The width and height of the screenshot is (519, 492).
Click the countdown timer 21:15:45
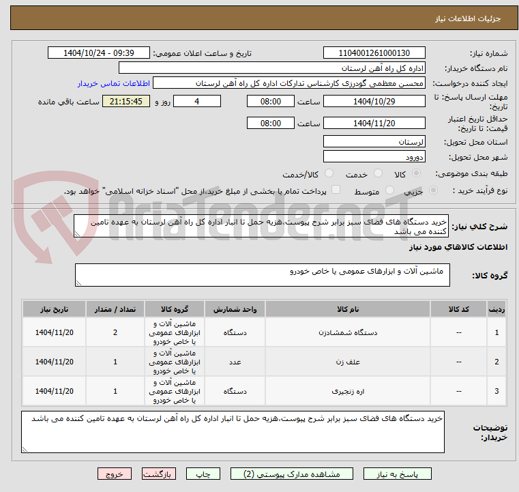click(126, 101)
